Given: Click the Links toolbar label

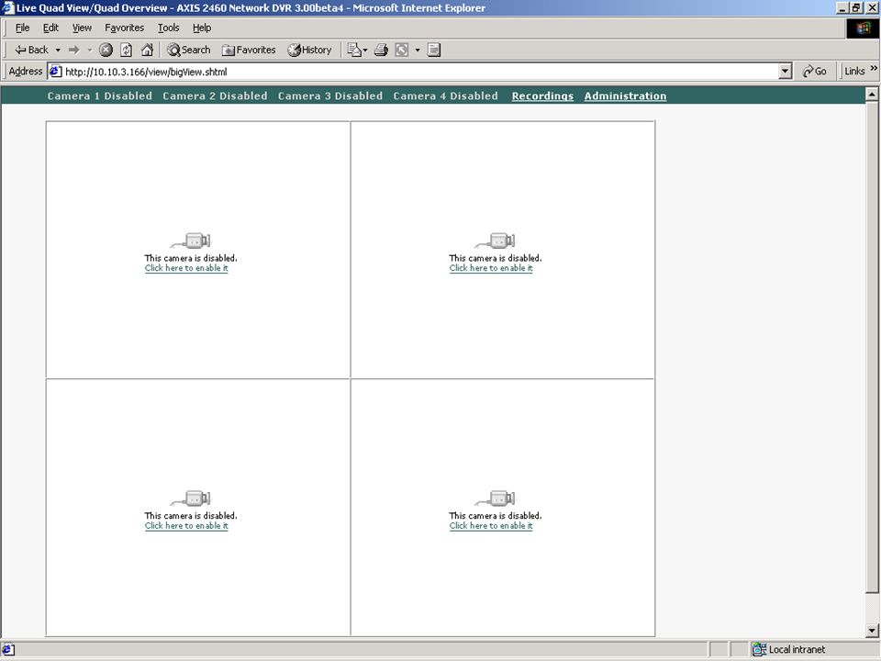Looking at the screenshot, I should (854, 72).
